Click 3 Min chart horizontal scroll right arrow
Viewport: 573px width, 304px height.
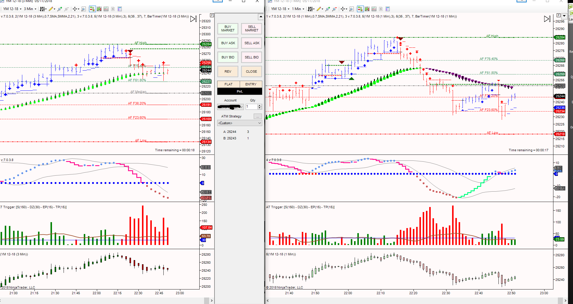(x=211, y=300)
